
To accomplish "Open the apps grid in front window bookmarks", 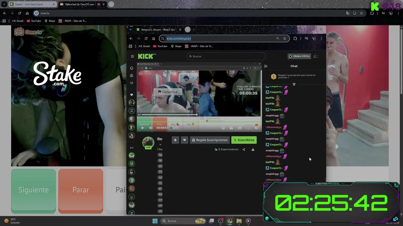I will pos(130,46).
